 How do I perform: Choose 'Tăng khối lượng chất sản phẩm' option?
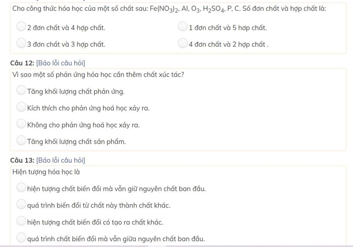pyautogui.click(x=22, y=141)
